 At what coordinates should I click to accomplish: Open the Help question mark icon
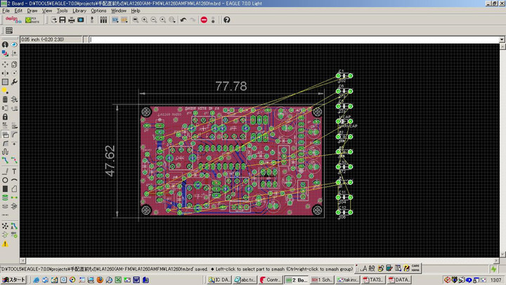click(x=226, y=20)
